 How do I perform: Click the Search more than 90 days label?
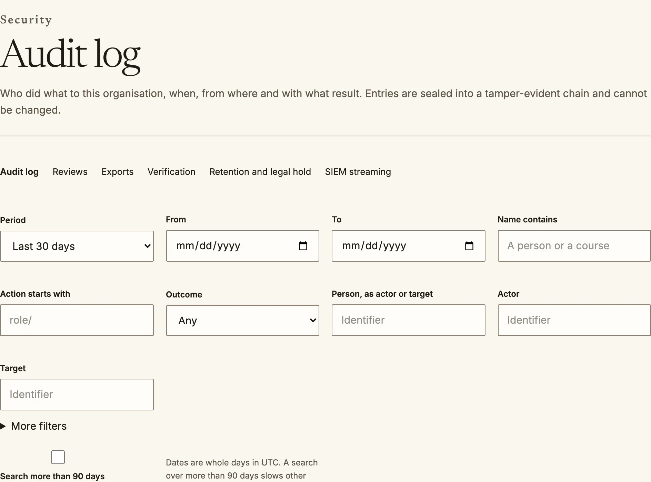click(x=52, y=476)
